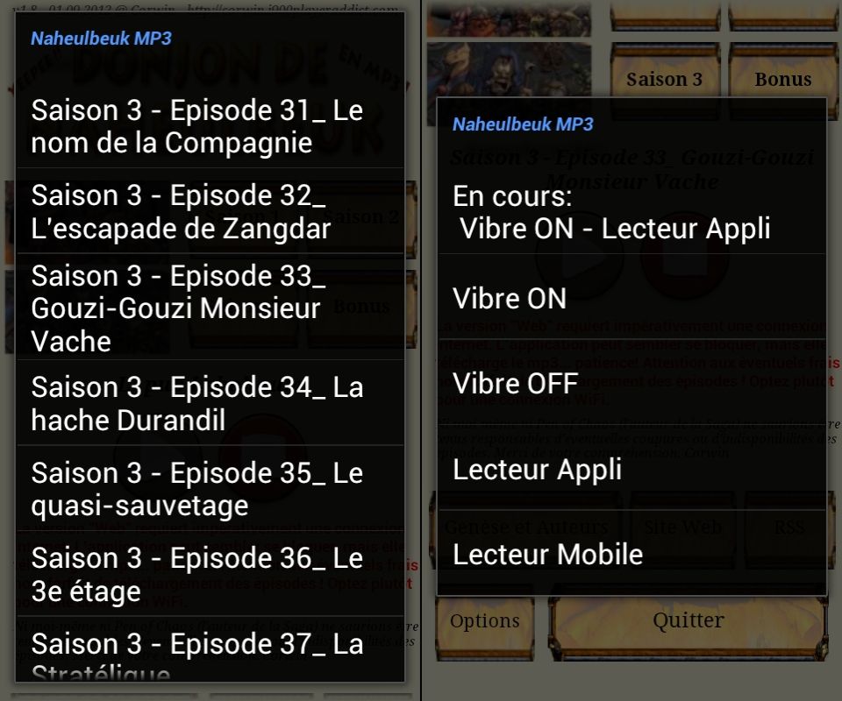The width and height of the screenshot is (842, 701).
Task: Select Saison 3 Episode 31 Le nom de la Compagnie
Action: [210, 126]
